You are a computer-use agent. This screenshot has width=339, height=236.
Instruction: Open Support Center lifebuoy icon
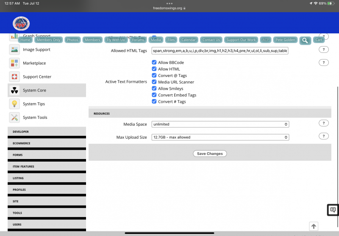14,77
